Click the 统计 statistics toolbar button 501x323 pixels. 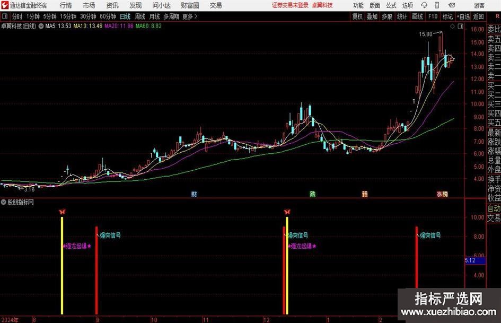[x=402, y=16]
